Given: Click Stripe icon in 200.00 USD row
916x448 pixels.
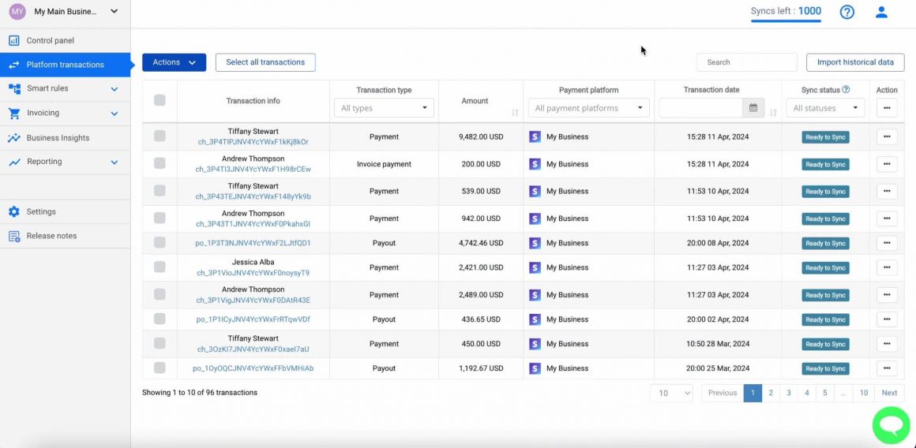Looking at the screenshot, I should [535, 165].
